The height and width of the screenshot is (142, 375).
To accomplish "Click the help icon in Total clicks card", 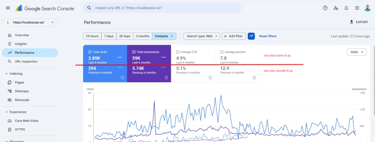I will 122,78.
